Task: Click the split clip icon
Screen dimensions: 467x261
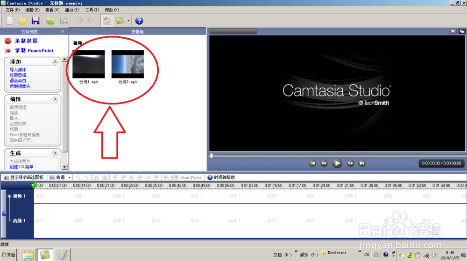Action: point(105,178)
